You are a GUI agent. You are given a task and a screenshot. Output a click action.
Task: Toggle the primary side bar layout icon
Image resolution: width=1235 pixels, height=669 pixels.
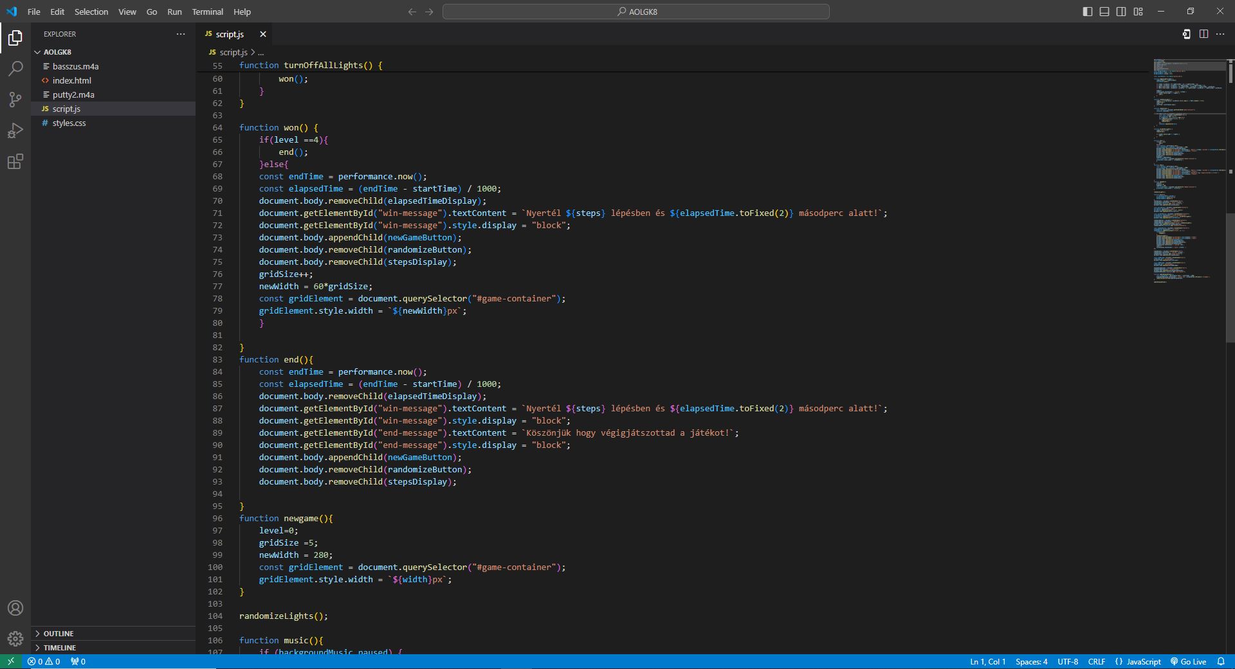(1088, 12)
